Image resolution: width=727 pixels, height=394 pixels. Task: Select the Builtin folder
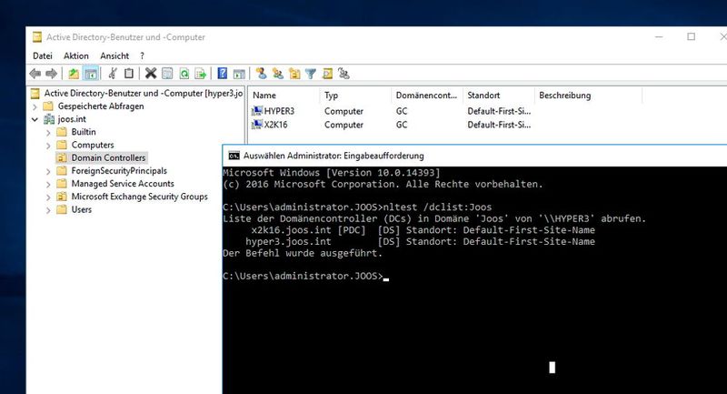point(84,132)
